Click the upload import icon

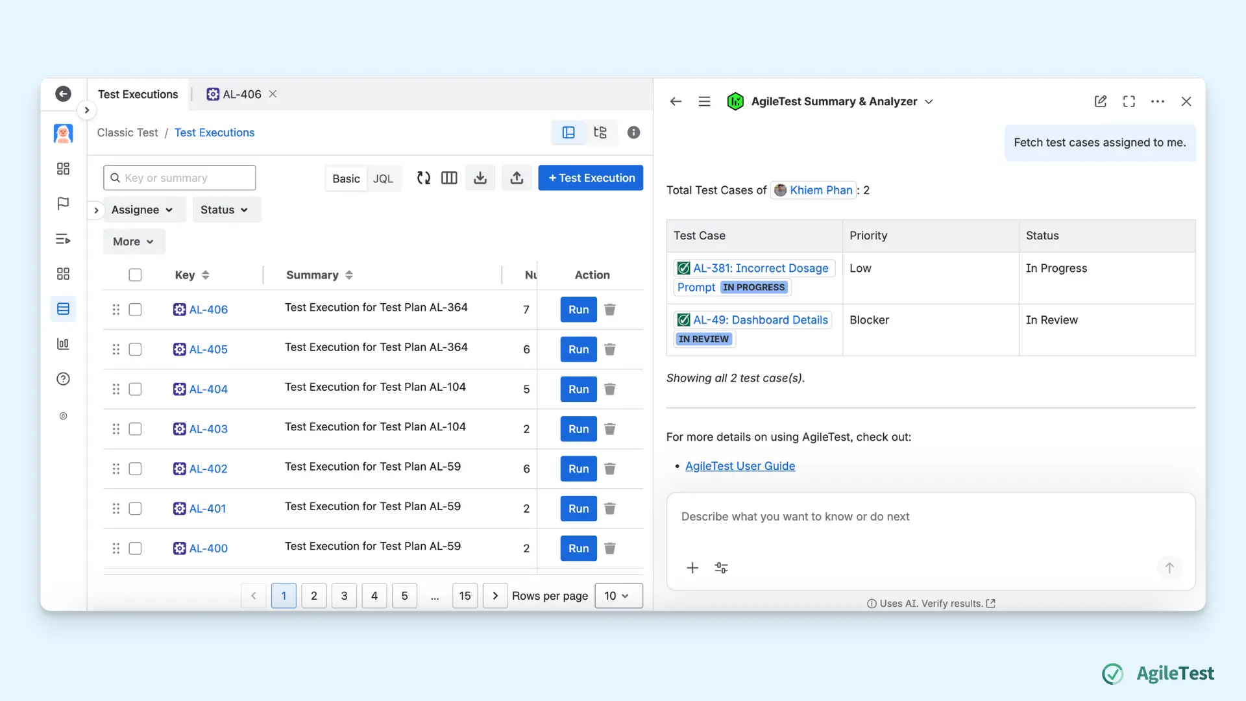pos(517,178)
